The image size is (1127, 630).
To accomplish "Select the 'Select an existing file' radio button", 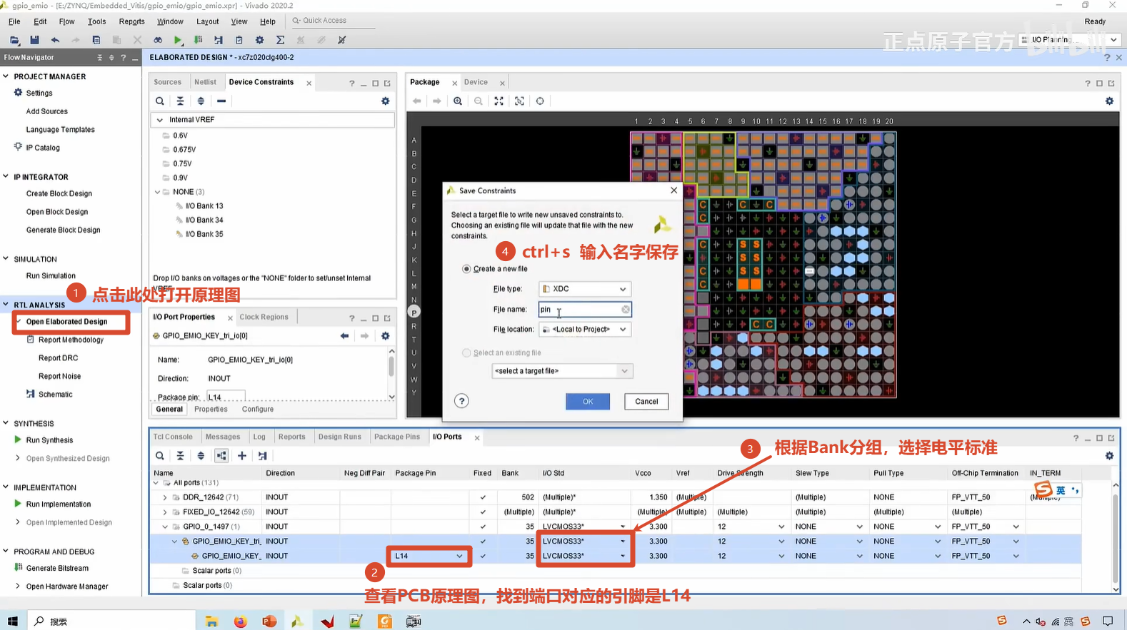I will coord(466,353).
